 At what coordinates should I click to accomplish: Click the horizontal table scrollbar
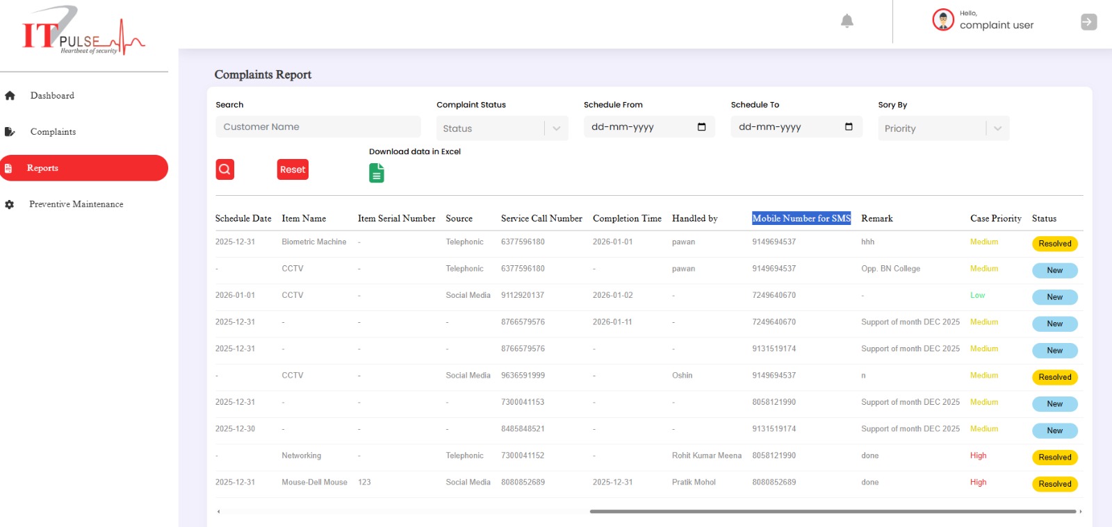[x=833, y=512]
